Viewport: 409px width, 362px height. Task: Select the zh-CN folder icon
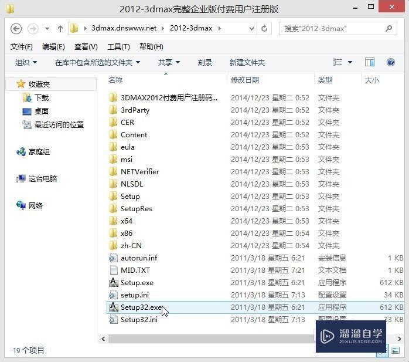tap(113, 245)
